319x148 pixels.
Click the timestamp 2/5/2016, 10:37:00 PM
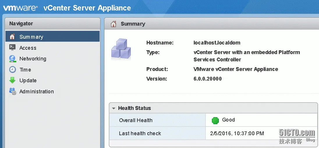(x=237, y=133)
